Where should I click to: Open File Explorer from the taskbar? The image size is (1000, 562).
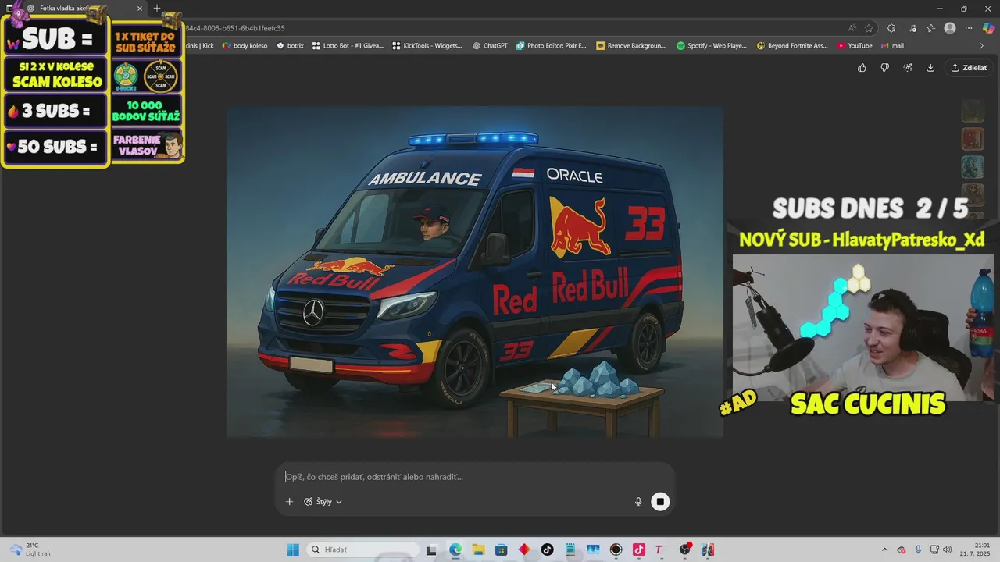coord(478,550)
